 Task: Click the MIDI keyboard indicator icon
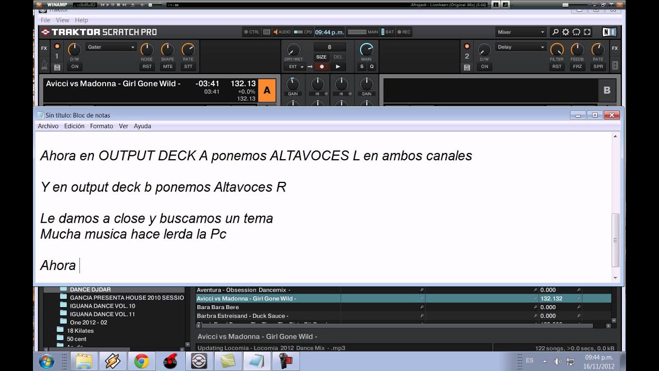coord(267,32)
